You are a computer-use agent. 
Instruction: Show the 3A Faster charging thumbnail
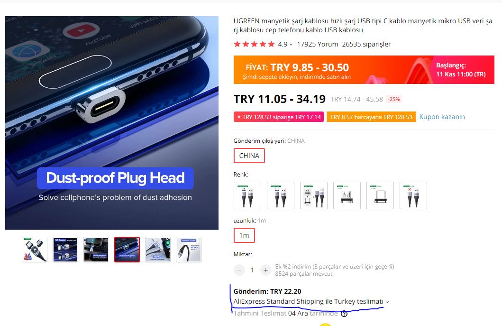[x=65, y=250]
